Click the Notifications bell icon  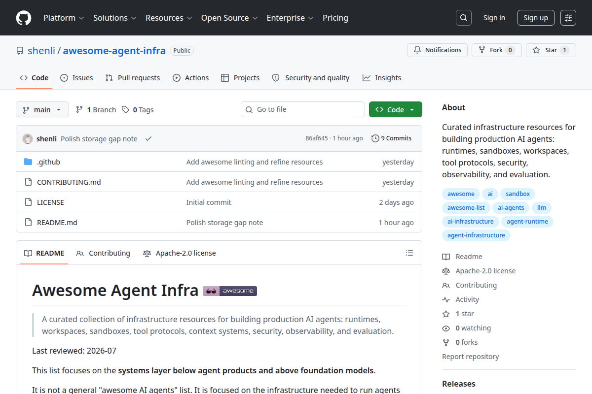417,50
